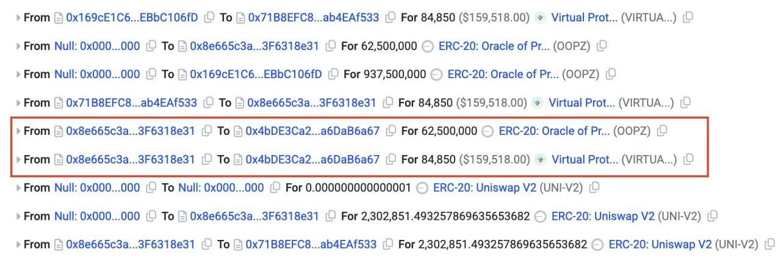Open the ERC-20: Uniswap V2 token in the 0.000000000000001 row
The height and width of the screenshot is (257, 781).
[484, 187]
